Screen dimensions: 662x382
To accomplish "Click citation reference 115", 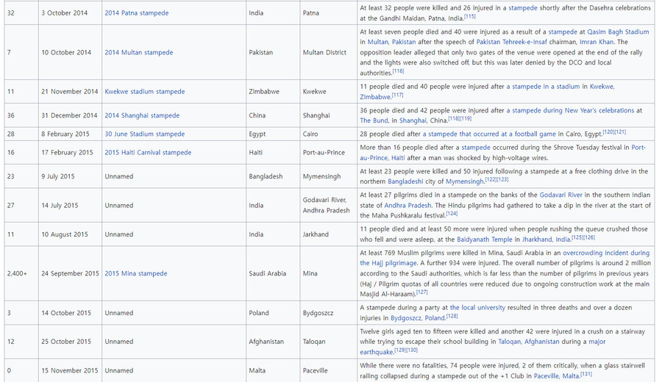I will (x=469, y=17).
